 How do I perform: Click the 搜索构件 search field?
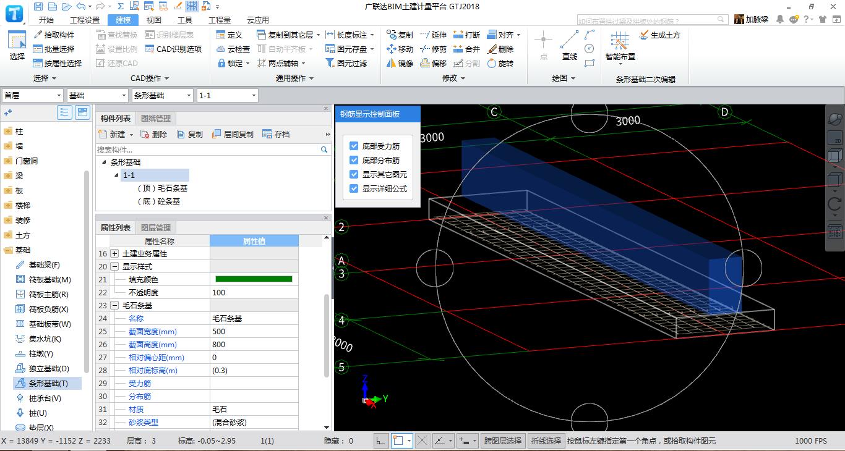pos(213,150)
